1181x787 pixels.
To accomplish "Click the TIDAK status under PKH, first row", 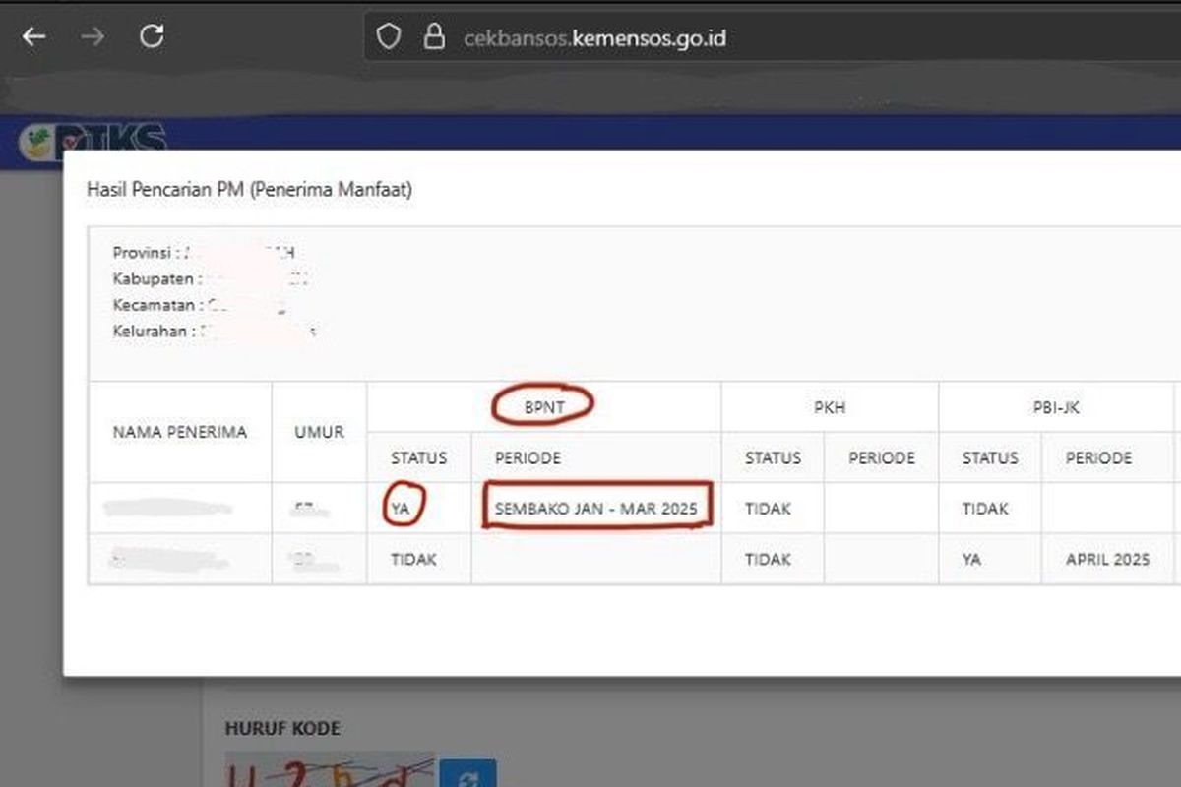I will [x=773, y=508].
